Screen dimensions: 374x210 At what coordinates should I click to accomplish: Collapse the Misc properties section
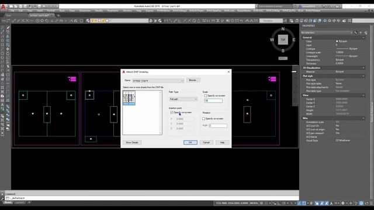pos(363,118)
